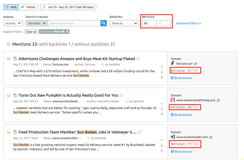Open the Actions dropdown
This screenshot has height=160, width=244.
[13, 23]
